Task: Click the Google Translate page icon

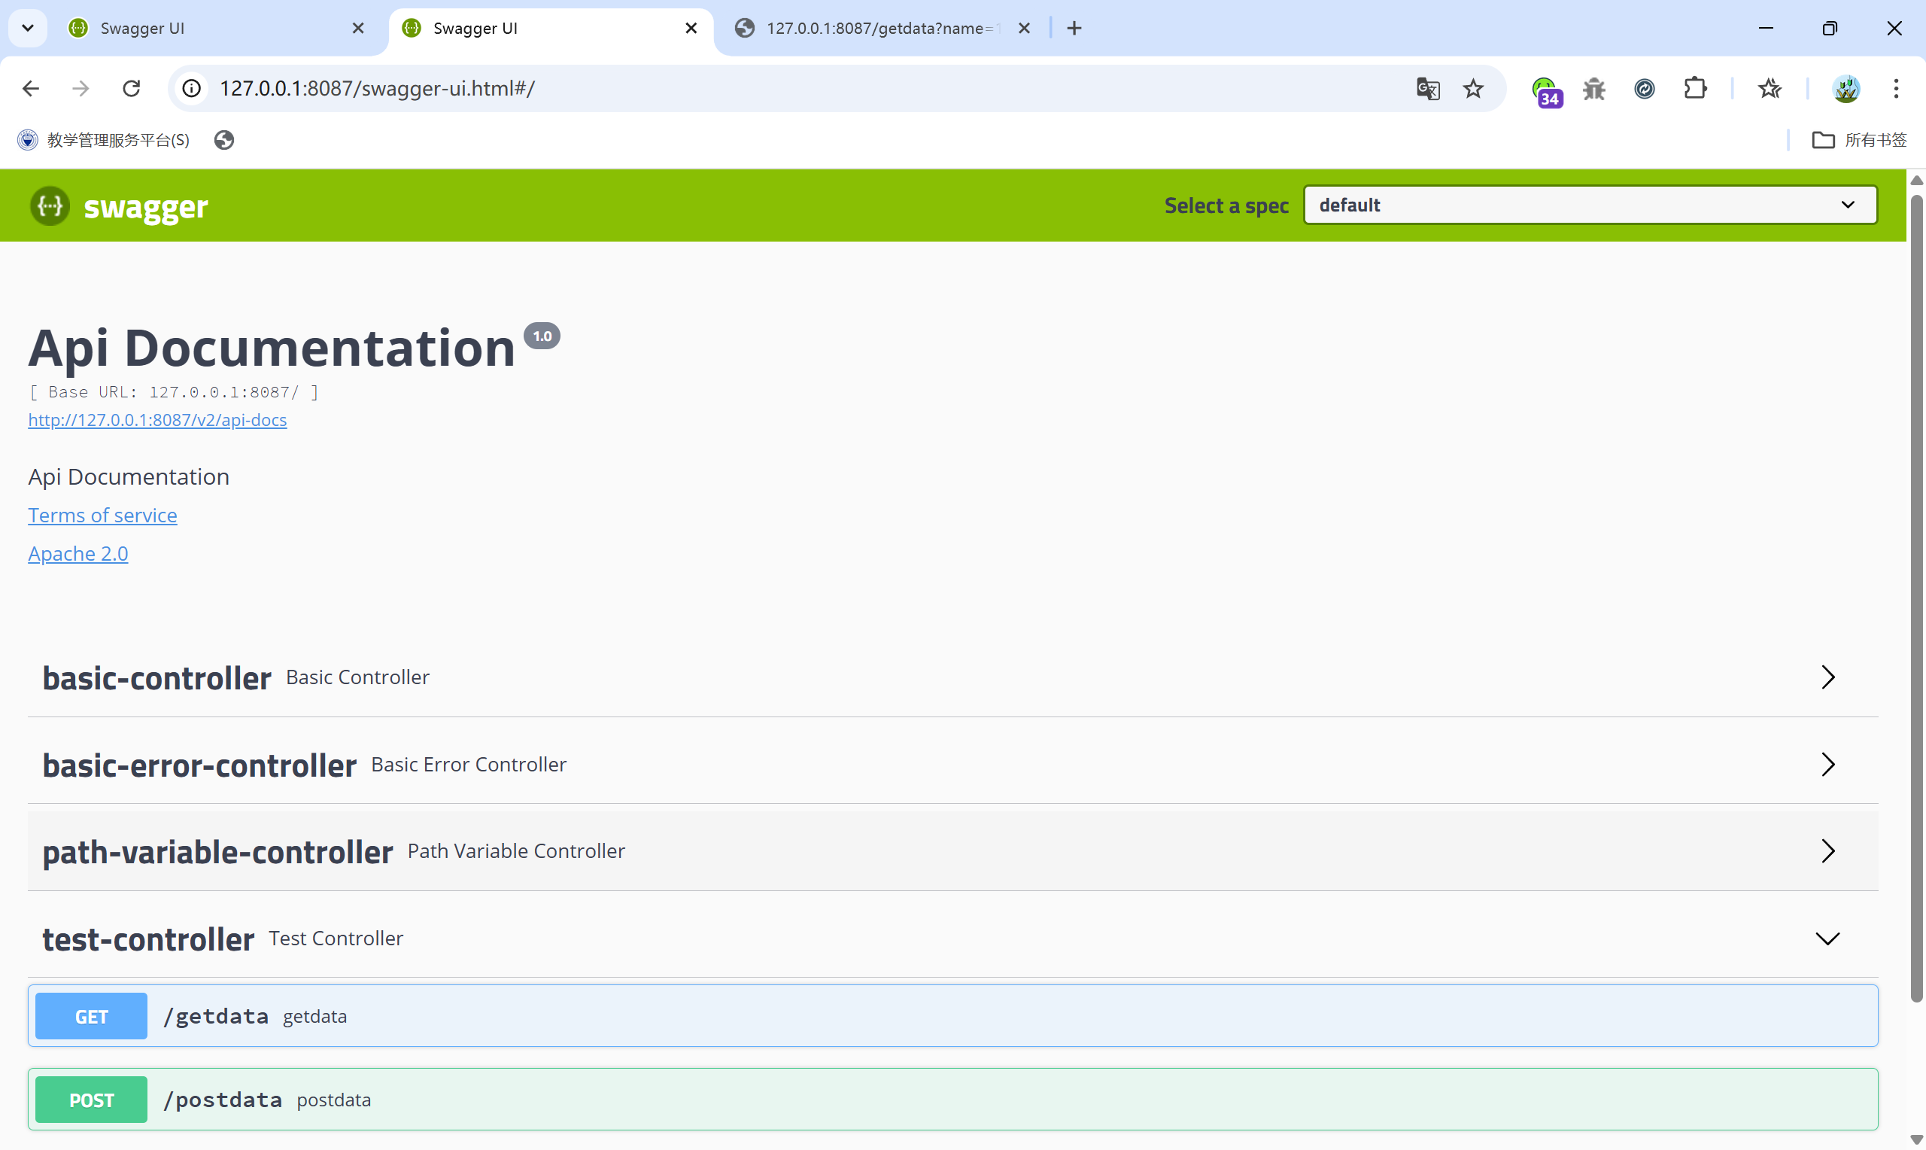Action: [x=1427, y=89]
